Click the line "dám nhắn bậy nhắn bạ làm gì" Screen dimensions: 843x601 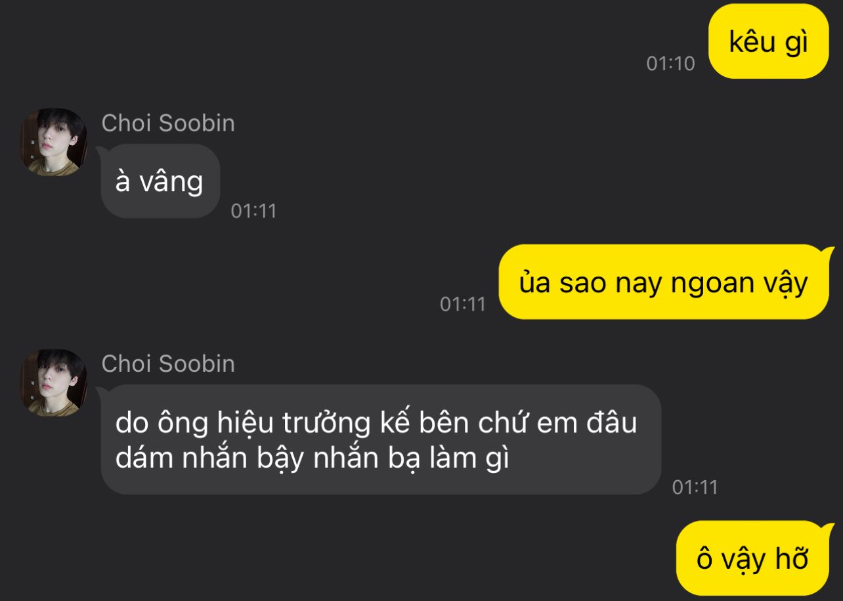click(x=313, y=459)
